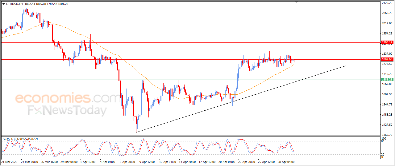Viewport: 395px width, 166px height.
Task: Click the 1954.25 price axis label
Action: [387, 34]
